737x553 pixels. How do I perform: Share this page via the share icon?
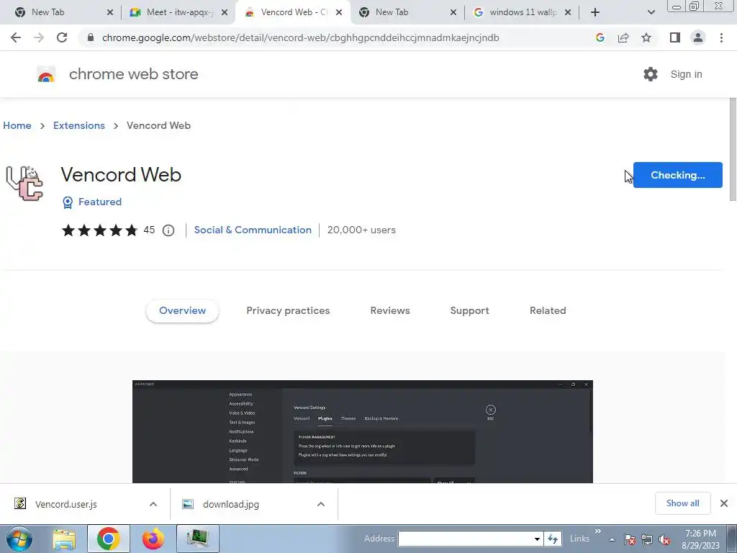tap(623, 37)
